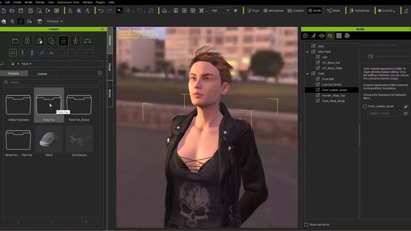Select the Head accessory subcategory icon
411x231 pixels.
pyautogui.click(x=13, y=53)
